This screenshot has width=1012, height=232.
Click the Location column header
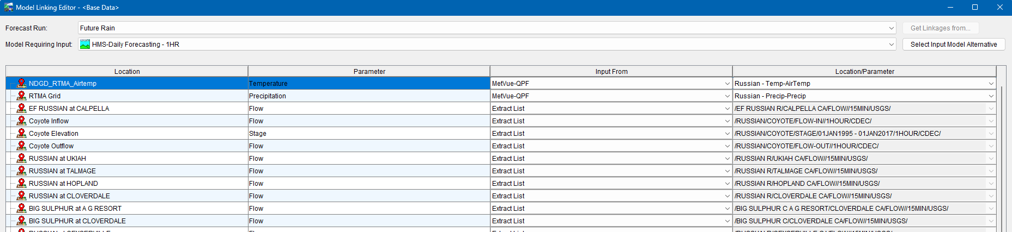[127, 71]
